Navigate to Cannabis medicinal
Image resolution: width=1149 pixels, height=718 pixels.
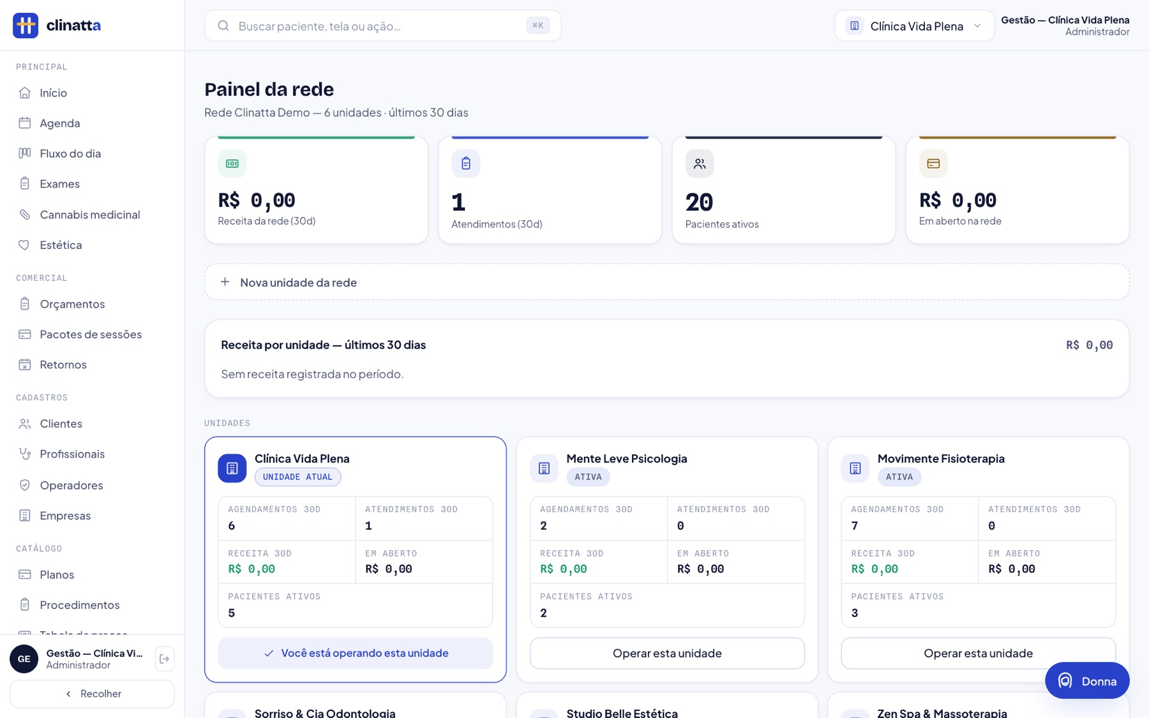pos(92,214)
